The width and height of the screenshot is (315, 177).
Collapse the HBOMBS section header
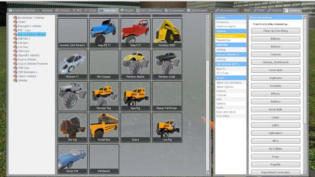pyautogui.click(x=231, y=45)
